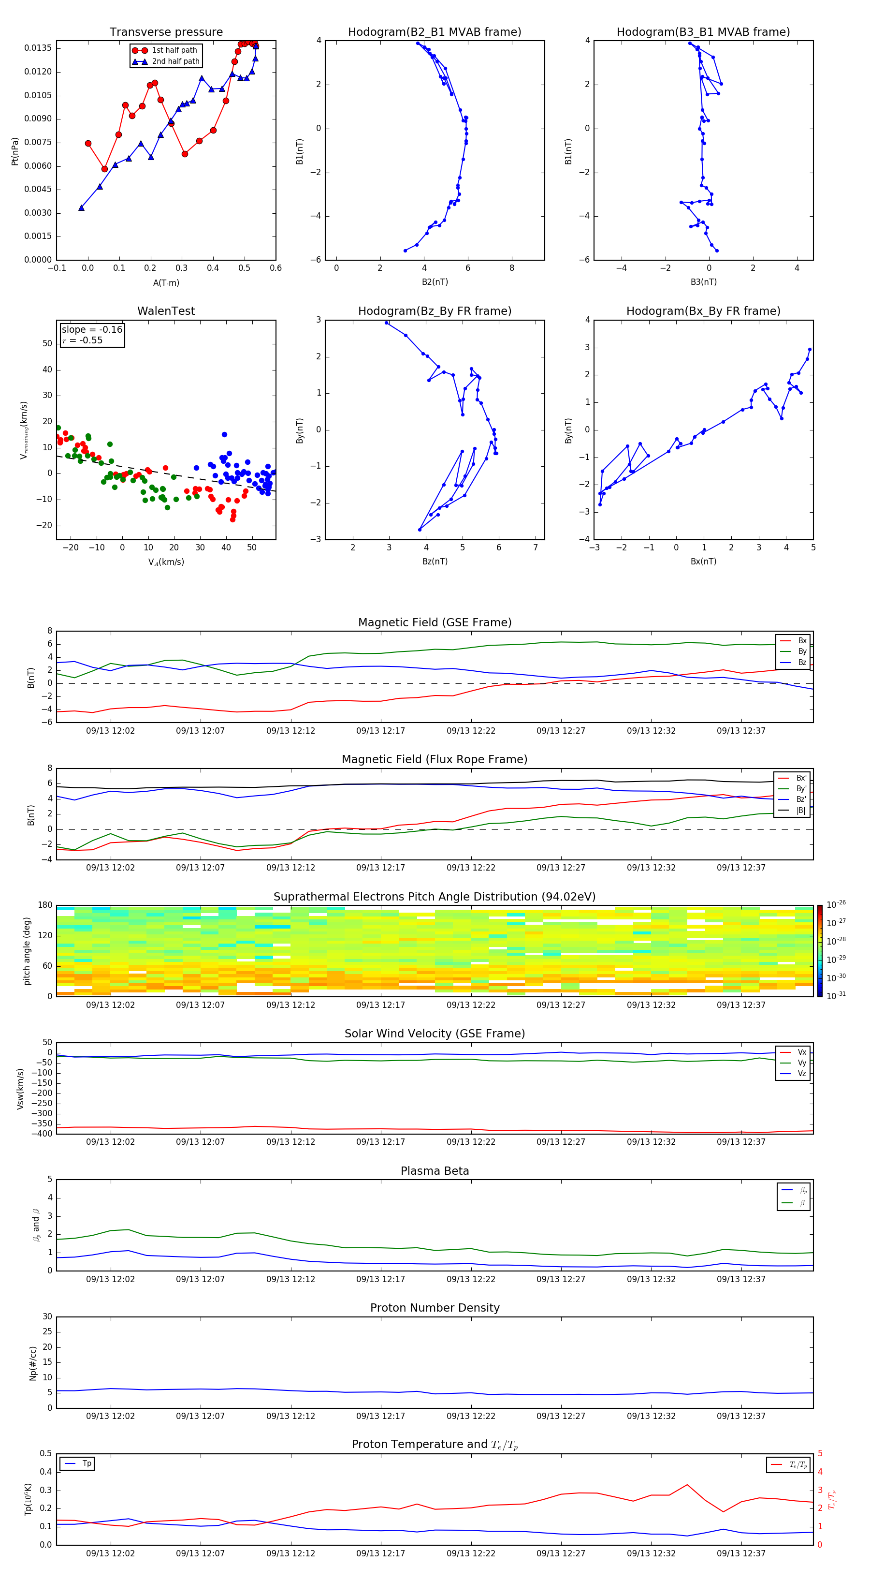The image size is (870, 1596).
Task: Click the 'slope = -0.16' annotation
Action: [92, 330]
